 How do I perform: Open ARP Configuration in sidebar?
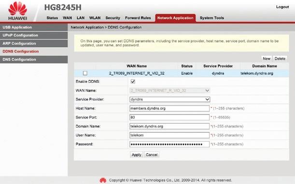tap(34, 43)
